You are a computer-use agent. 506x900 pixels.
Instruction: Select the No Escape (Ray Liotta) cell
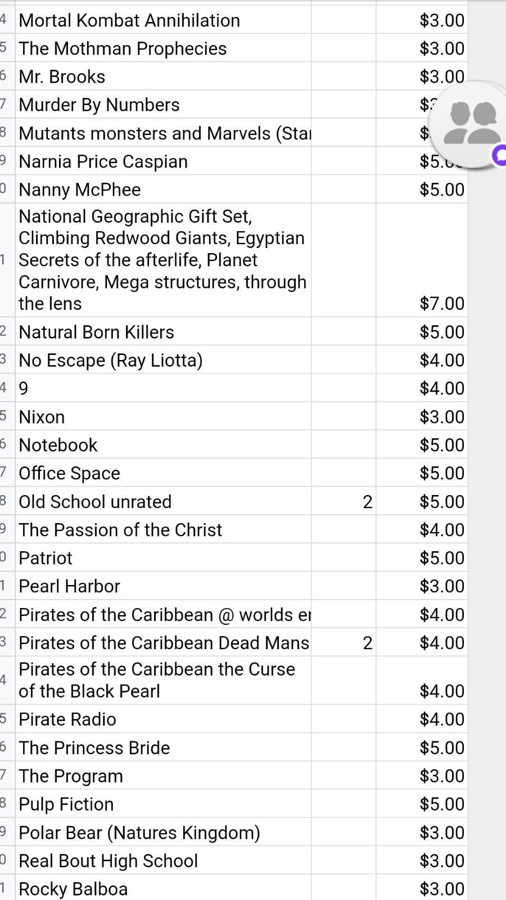[163, 359]
